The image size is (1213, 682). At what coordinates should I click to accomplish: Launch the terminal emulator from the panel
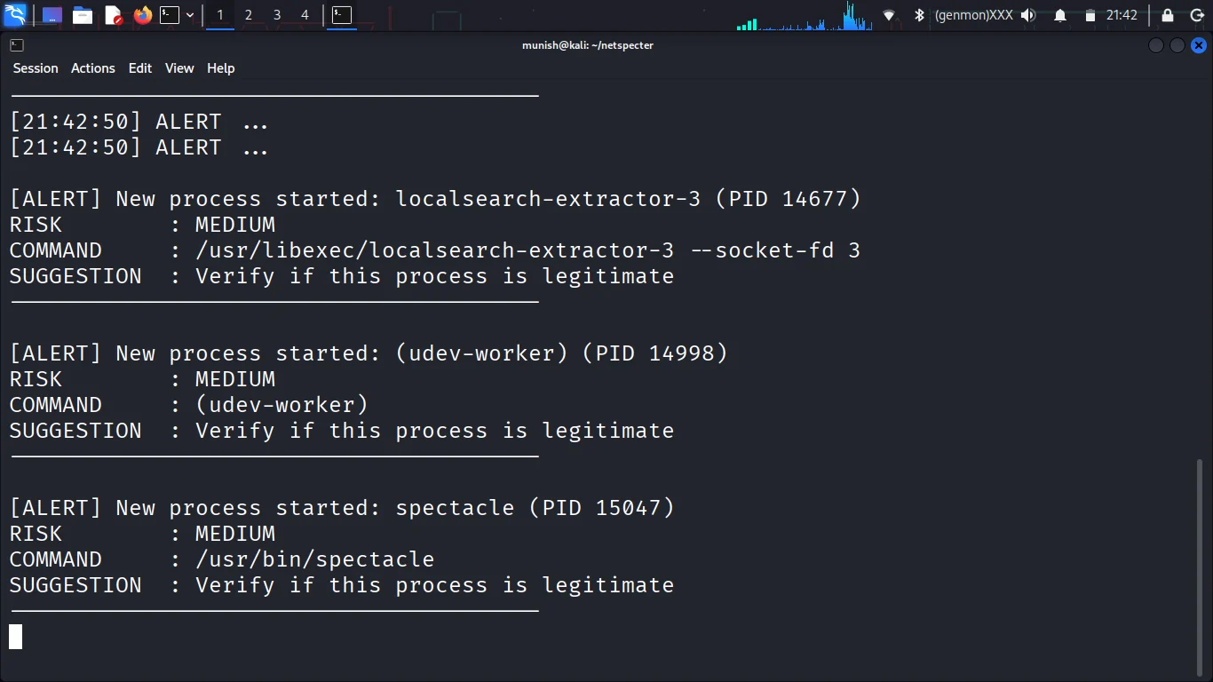click(170, 15)
